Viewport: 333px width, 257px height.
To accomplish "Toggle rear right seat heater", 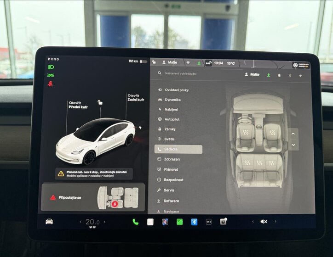I will point(271,163).
